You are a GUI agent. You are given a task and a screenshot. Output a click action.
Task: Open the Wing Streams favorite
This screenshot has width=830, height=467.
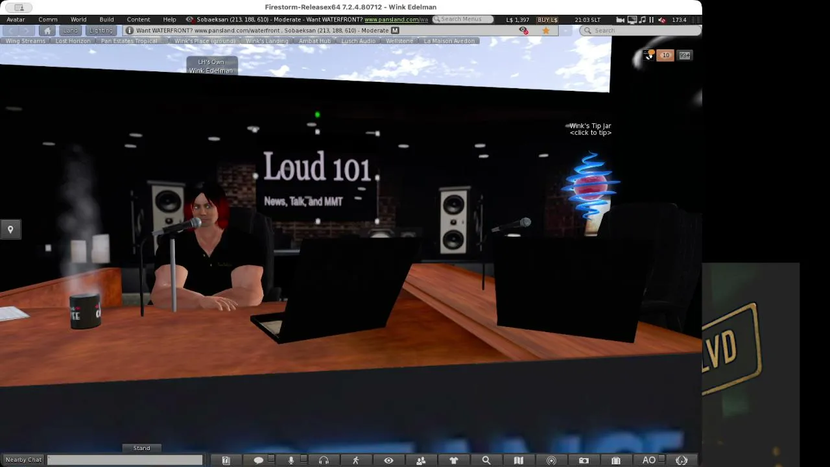[x=25, y=41]
